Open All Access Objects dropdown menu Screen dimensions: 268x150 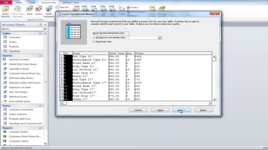(x=41, y=25)
